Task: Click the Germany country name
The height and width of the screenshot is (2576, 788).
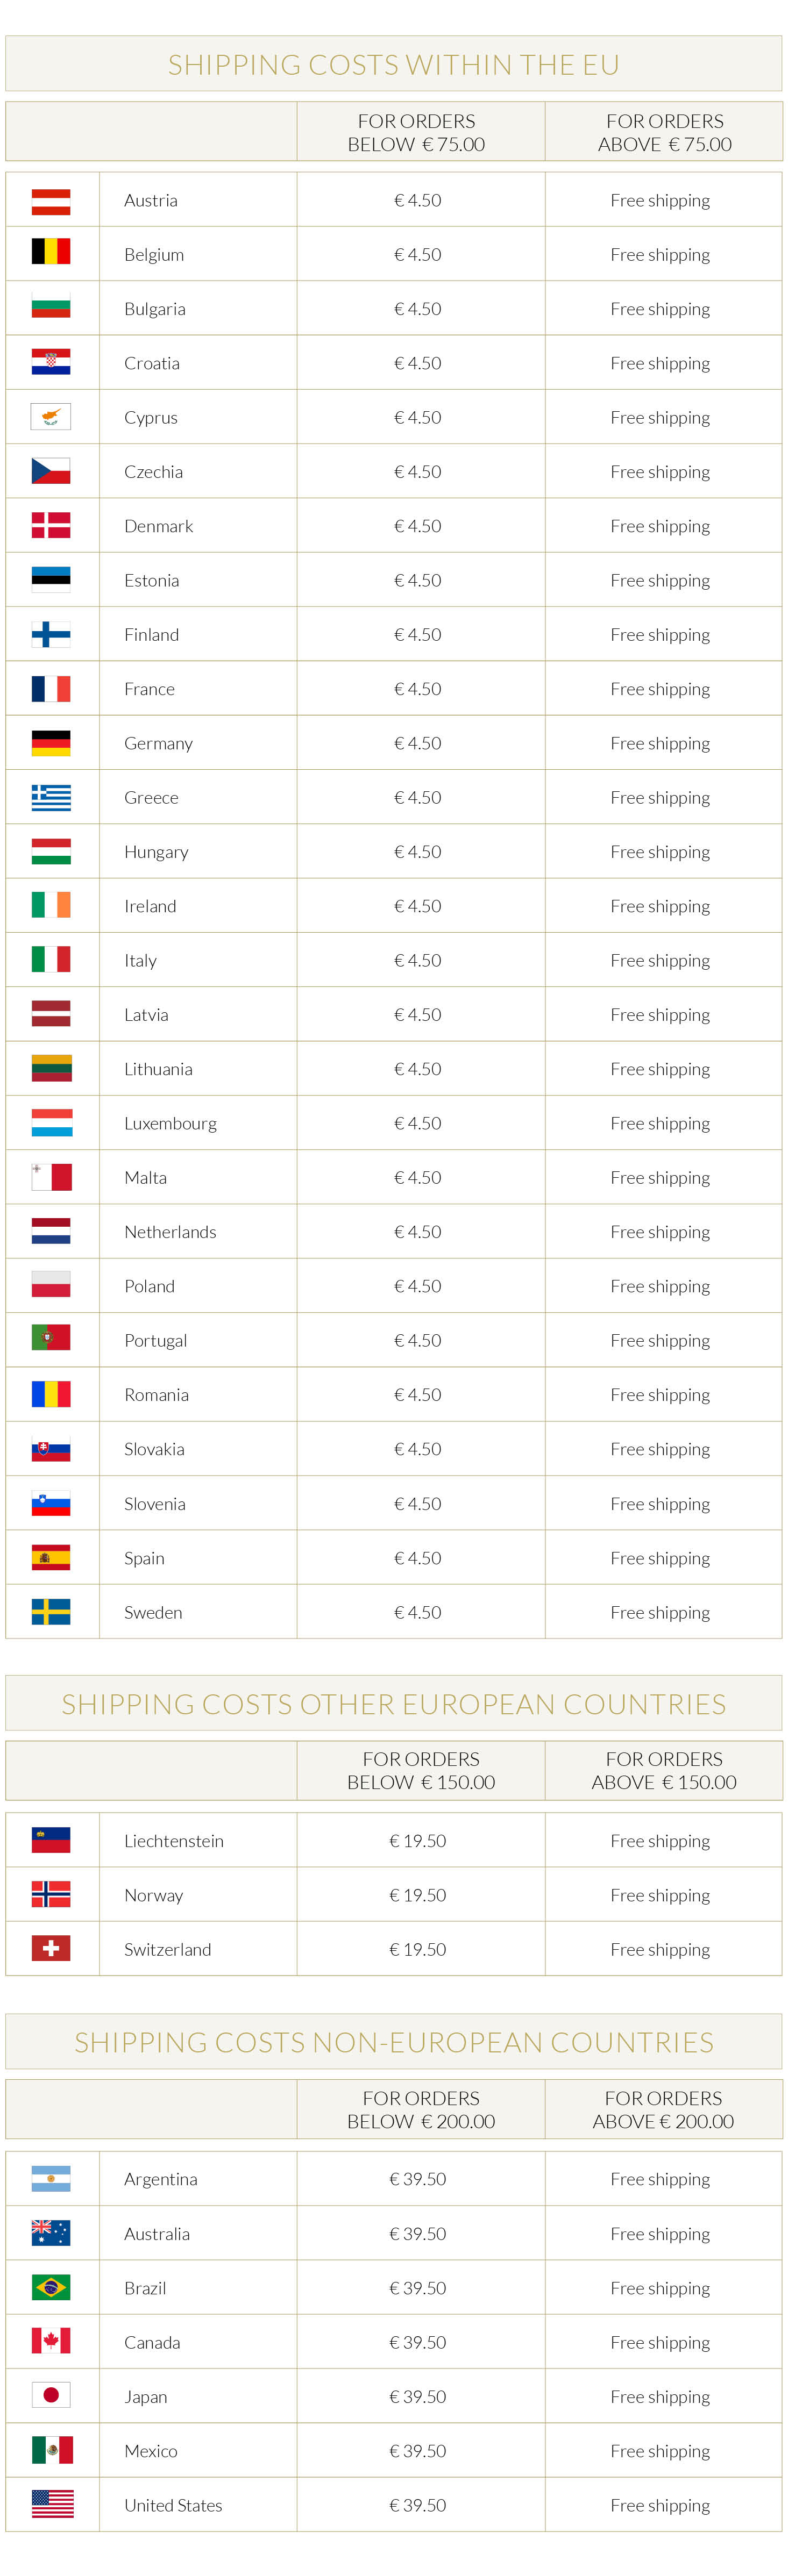Action: [158, 744]
